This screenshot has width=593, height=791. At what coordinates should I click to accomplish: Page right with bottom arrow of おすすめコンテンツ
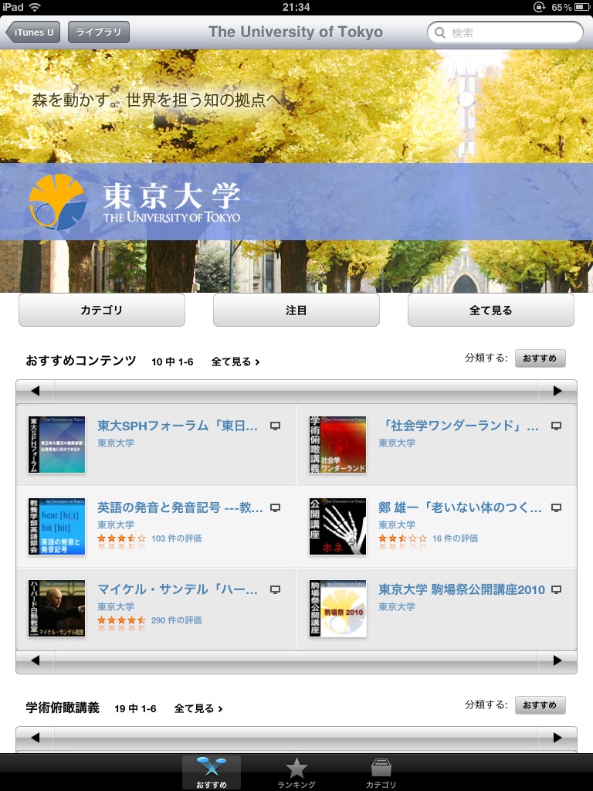click(557, 661)
